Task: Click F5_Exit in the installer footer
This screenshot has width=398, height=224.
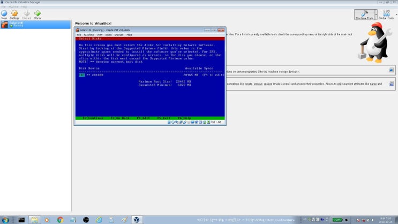Action: tap(164, 118)
